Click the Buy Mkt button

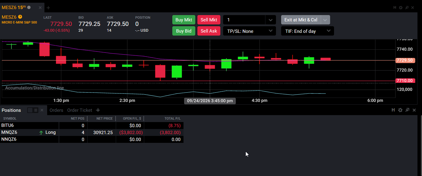click(x=184, y=20)
